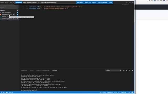Open home.html in changes list
The image size is (168, 94).
[5, 15]
